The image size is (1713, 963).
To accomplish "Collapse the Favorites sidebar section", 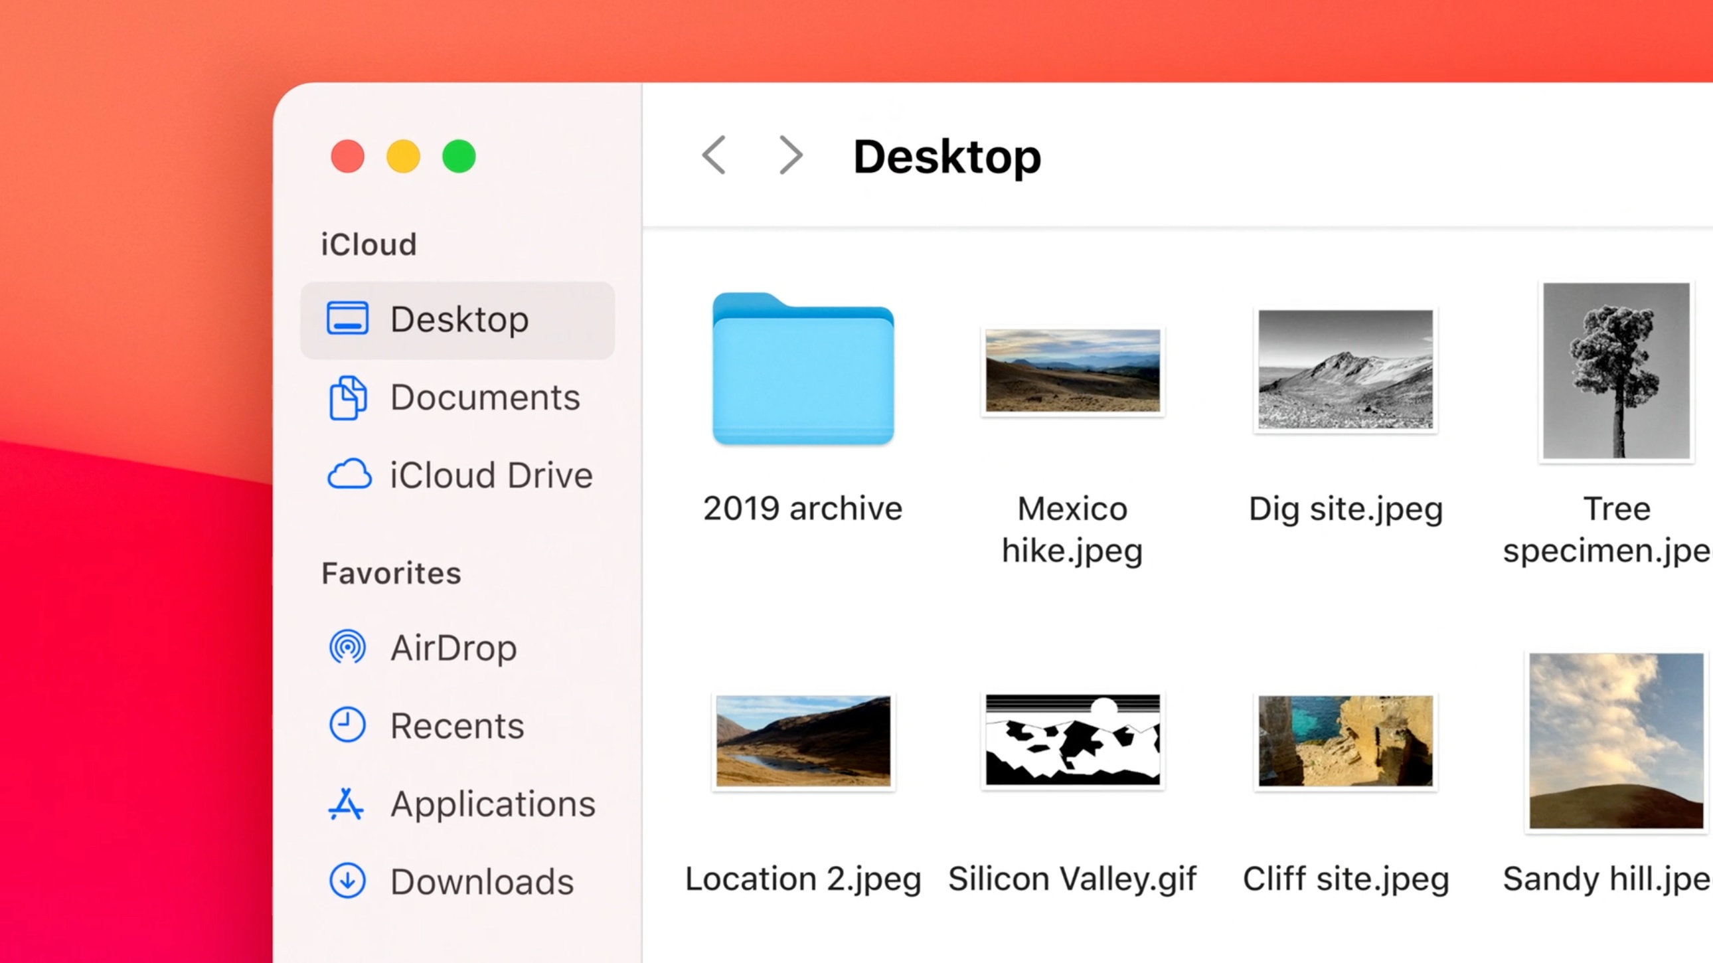I will point(391,572).
